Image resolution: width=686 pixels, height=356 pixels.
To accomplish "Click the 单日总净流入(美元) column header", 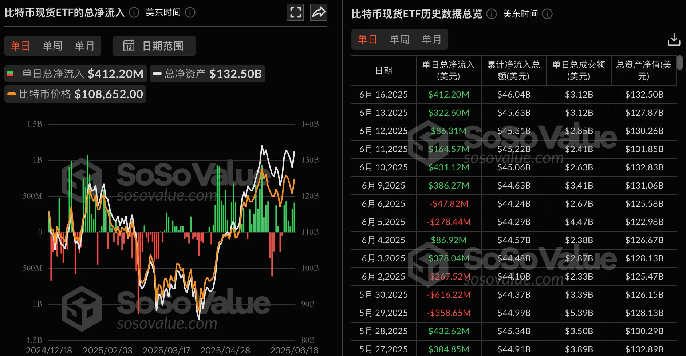I will (449, 71).
